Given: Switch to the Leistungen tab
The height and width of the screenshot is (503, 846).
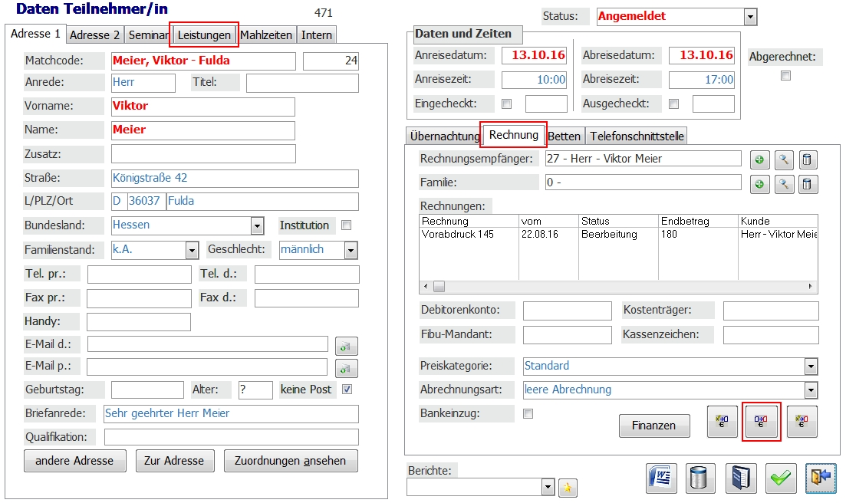Looking at the screenshot, I should (204, 35).
